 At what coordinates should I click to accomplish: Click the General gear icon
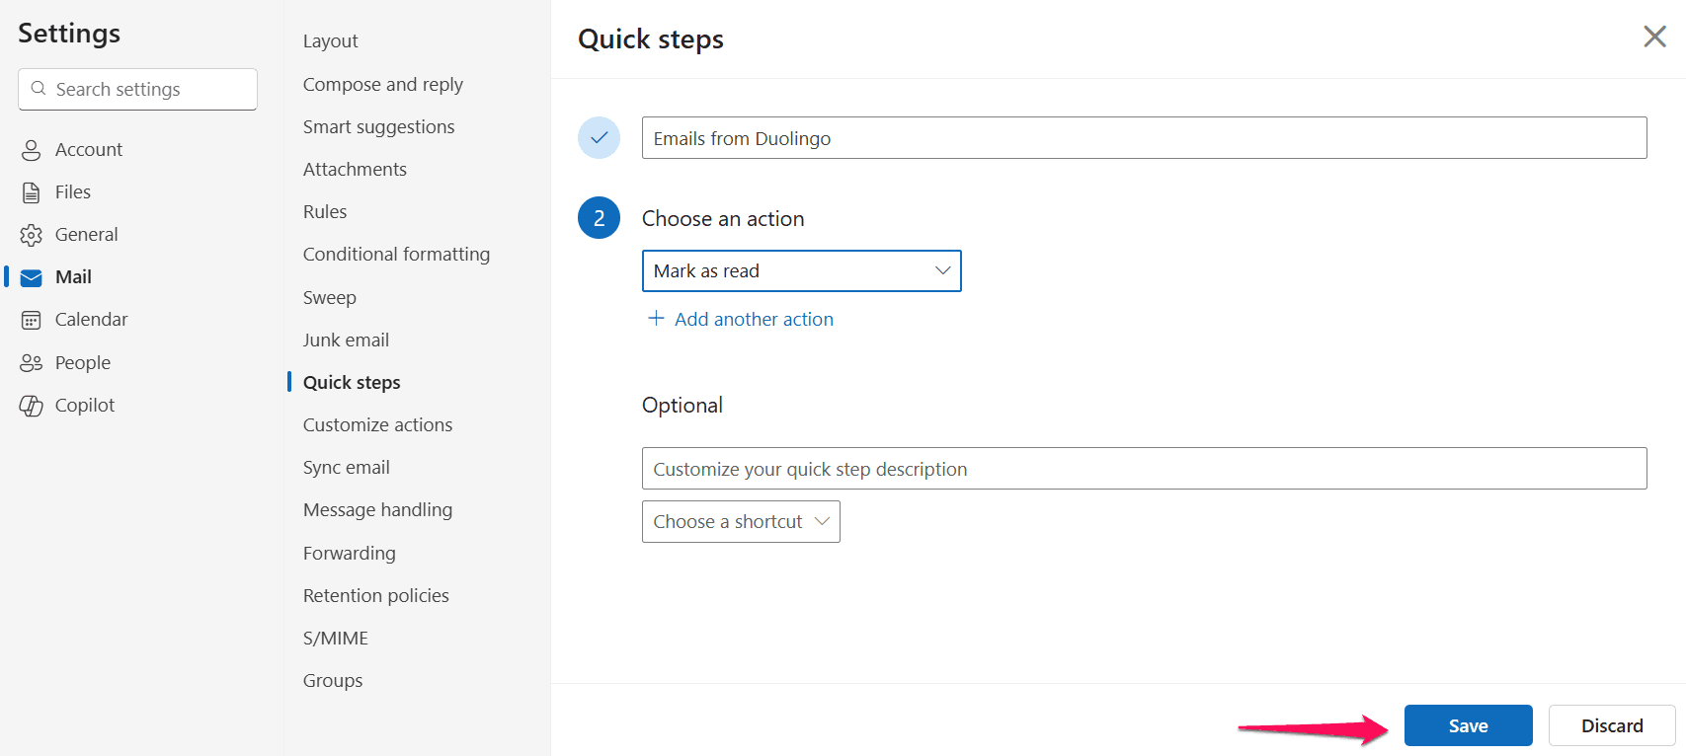click(x=32, y=235)
